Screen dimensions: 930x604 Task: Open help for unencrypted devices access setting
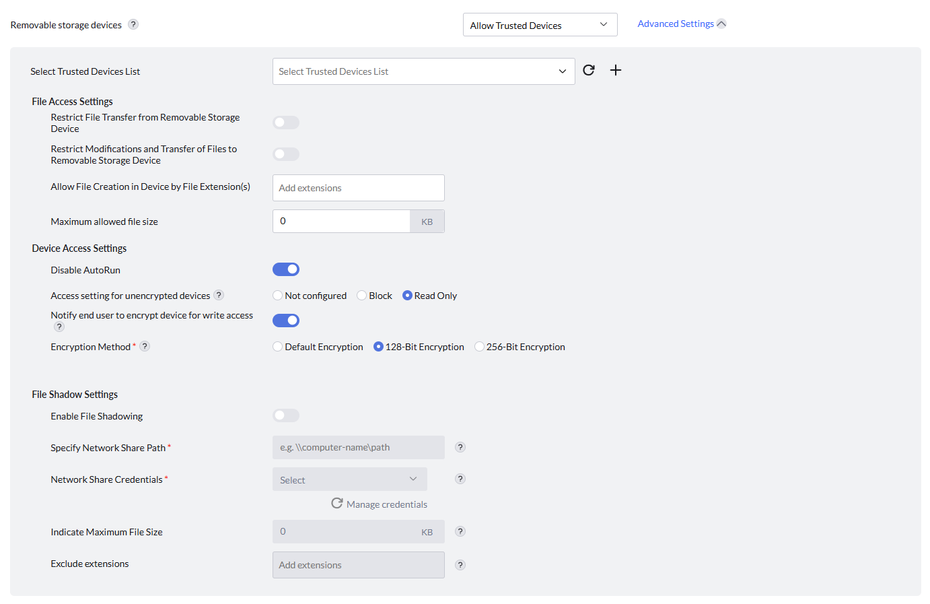(219, 296)
